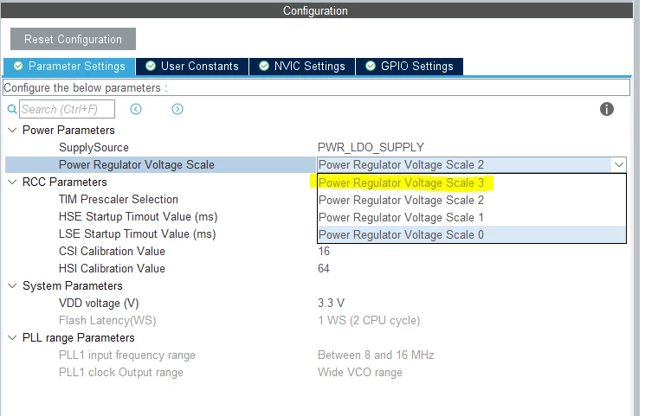The image size is (645, 416).
Task: Collapse the PLL range Parameters section
Action: coord(12,338)
